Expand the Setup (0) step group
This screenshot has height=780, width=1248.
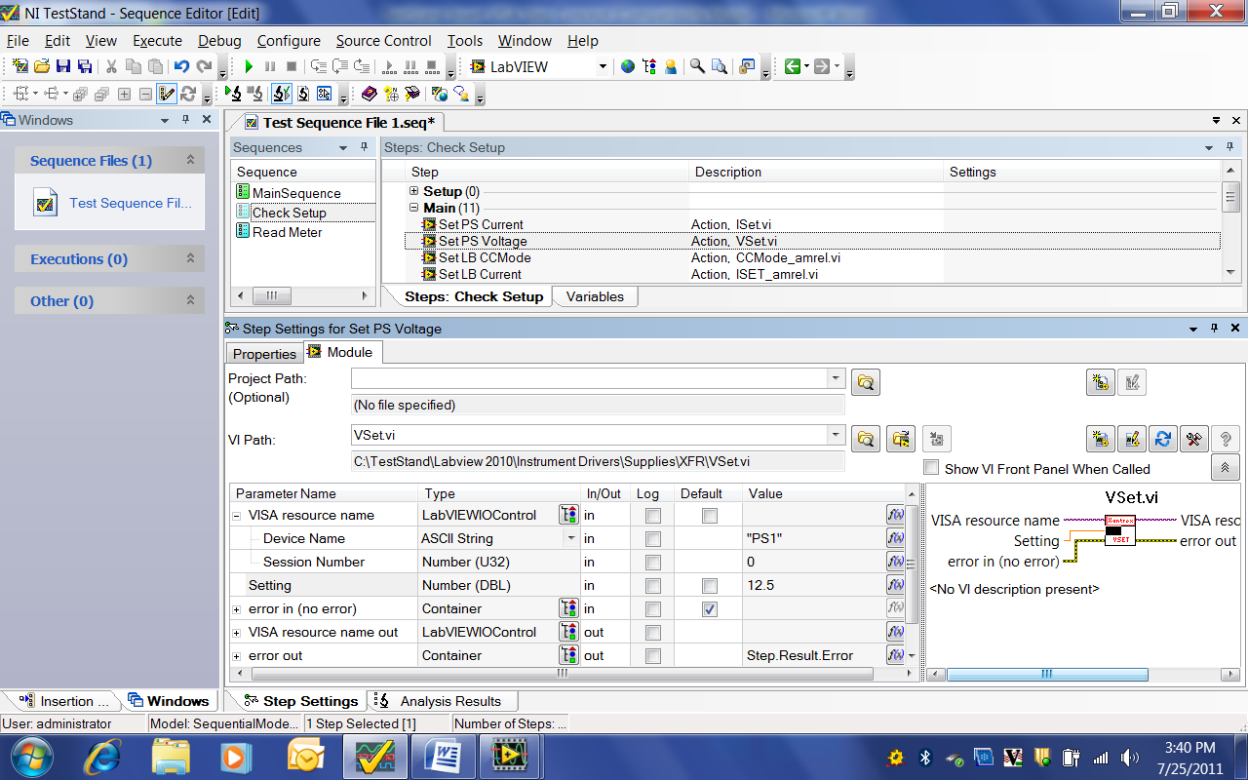(414, 191)
